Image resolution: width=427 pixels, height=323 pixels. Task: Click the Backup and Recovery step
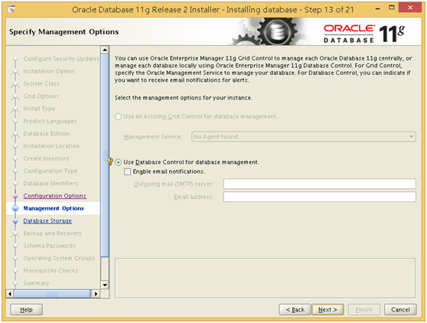click(52, 233)
